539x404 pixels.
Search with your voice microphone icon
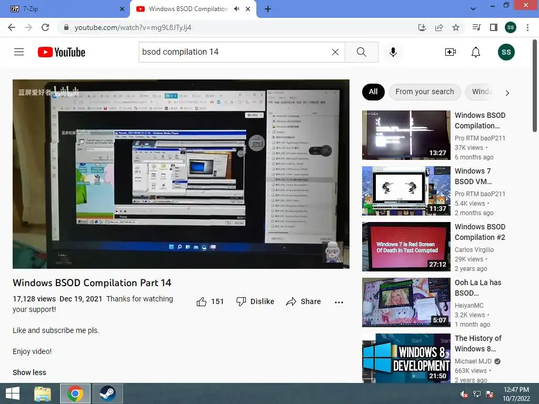[393, 52]
